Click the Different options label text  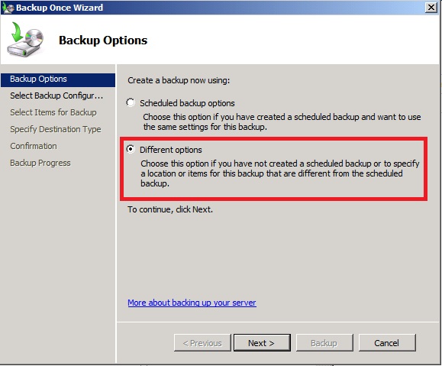171,150
